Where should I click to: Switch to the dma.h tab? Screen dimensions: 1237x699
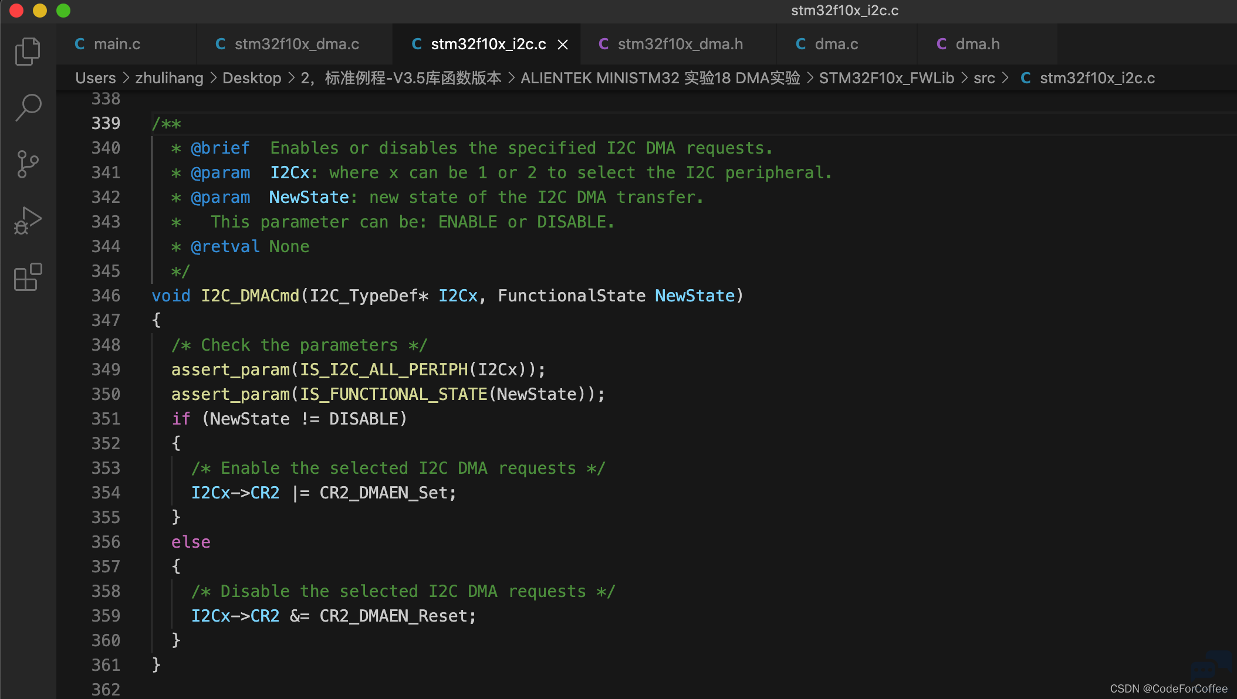[x=988, y=44]
